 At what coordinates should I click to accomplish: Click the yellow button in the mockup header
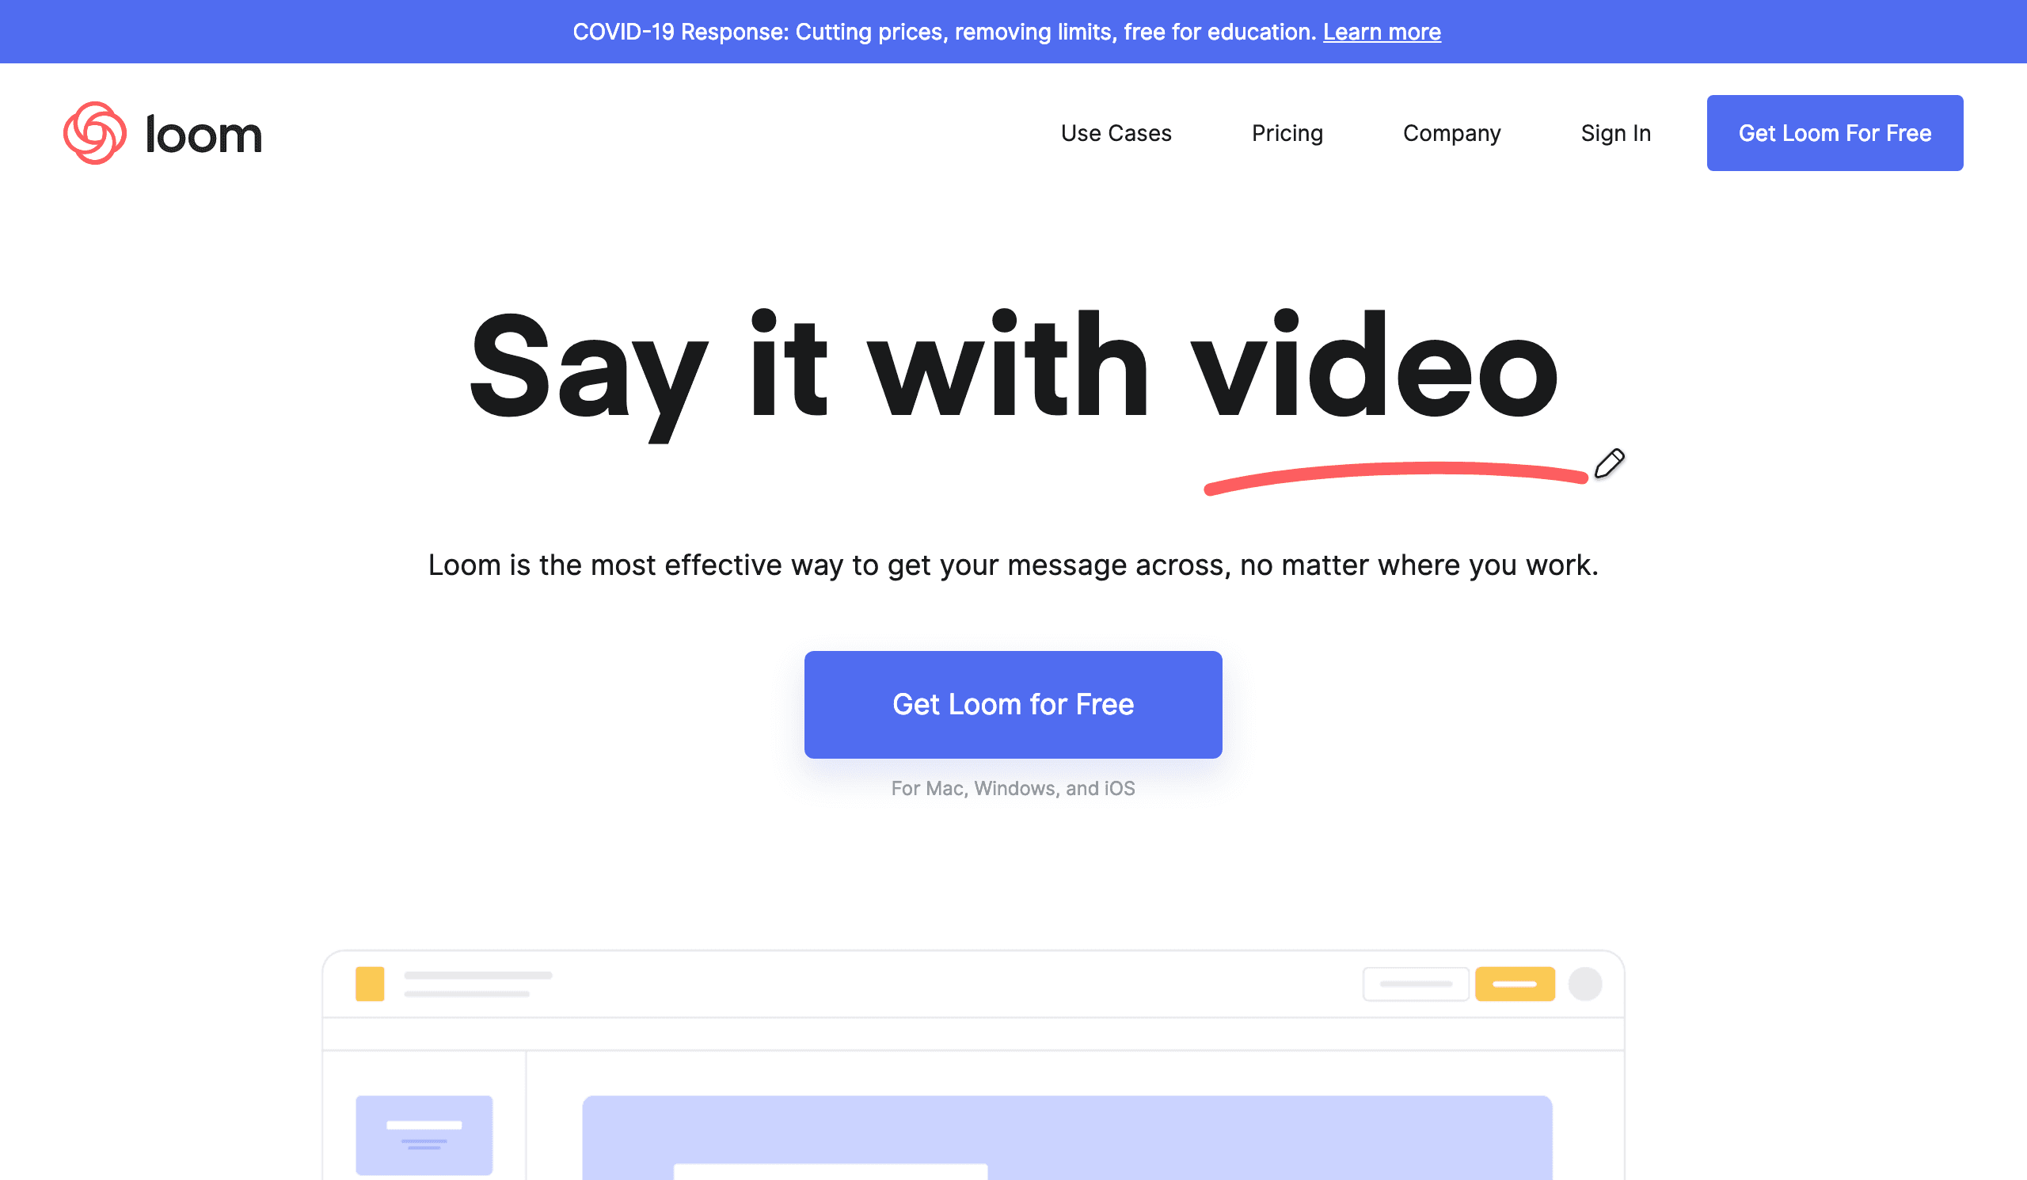coord(1515,984)
